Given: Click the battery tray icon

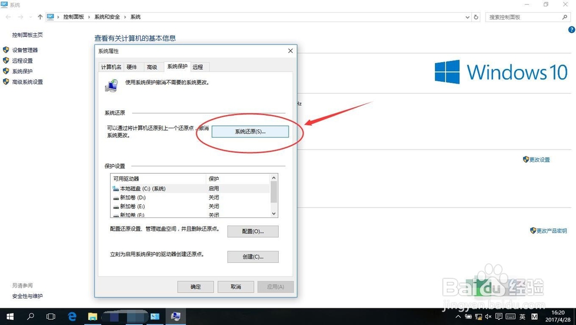Looking at the screenshot, I should pyautogui.click(x=468, y=316).
